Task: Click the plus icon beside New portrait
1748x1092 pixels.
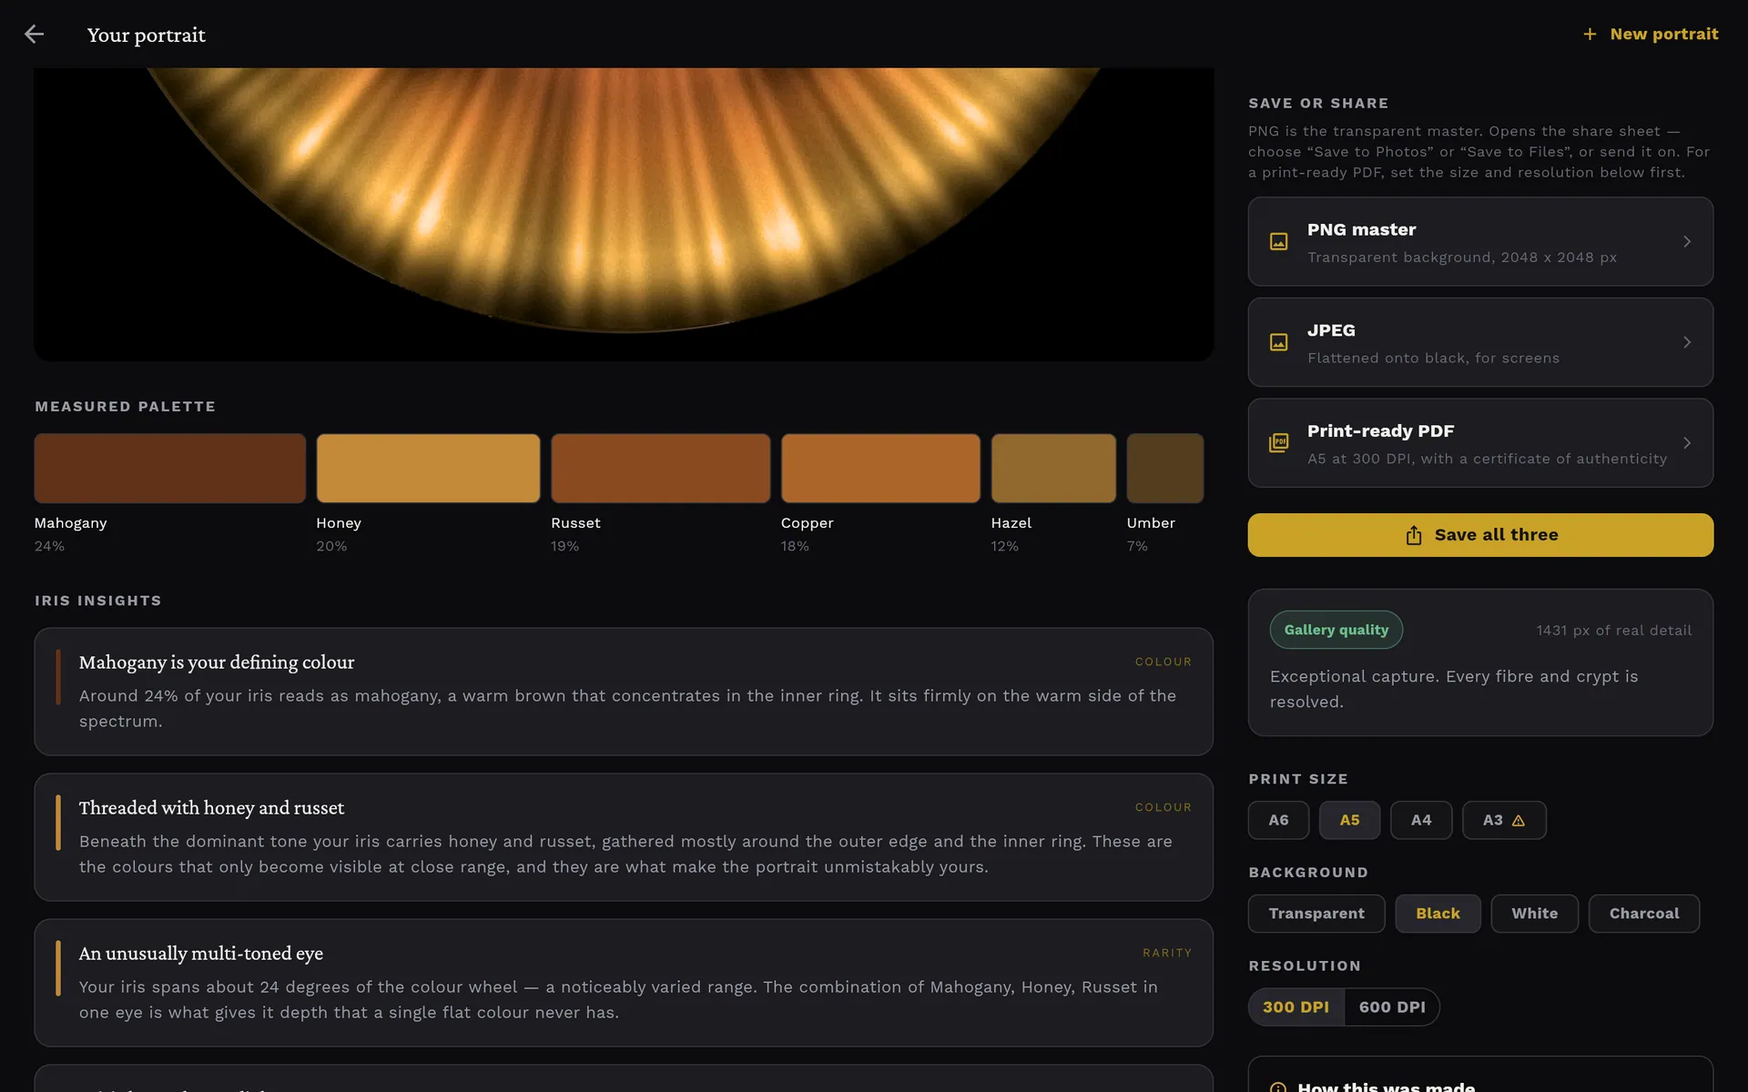Action: coord(1590,34)
